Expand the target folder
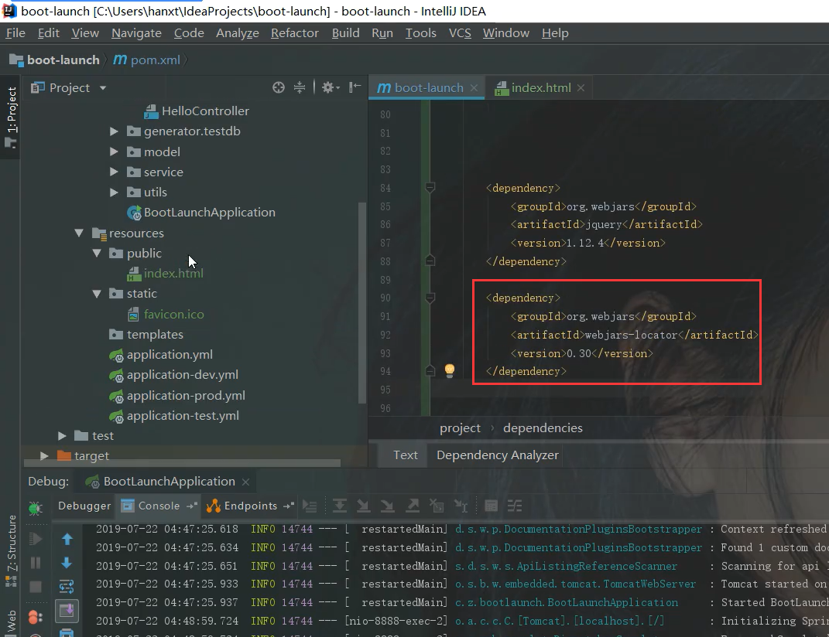This screenshot has height=637, width=829. coord(44,456)
